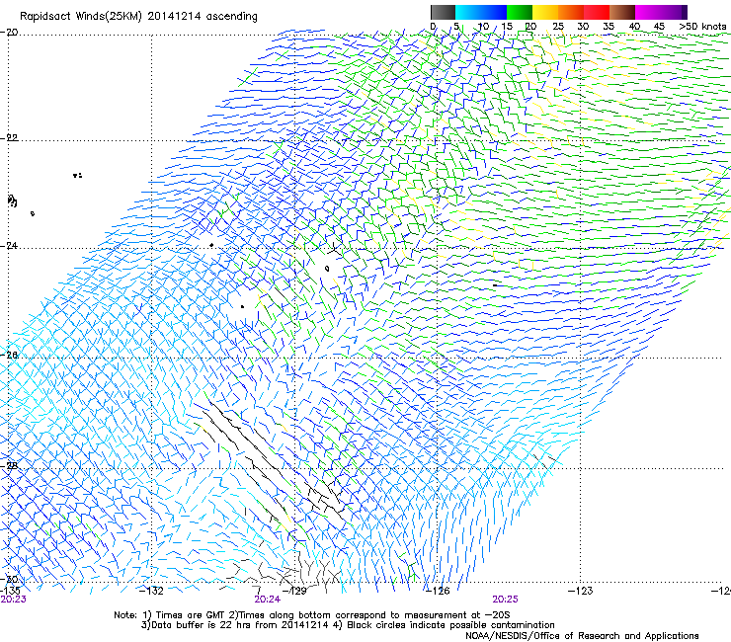731x642 pixels.
Task: Click the -126 longitude axis label
Action: 438,591
